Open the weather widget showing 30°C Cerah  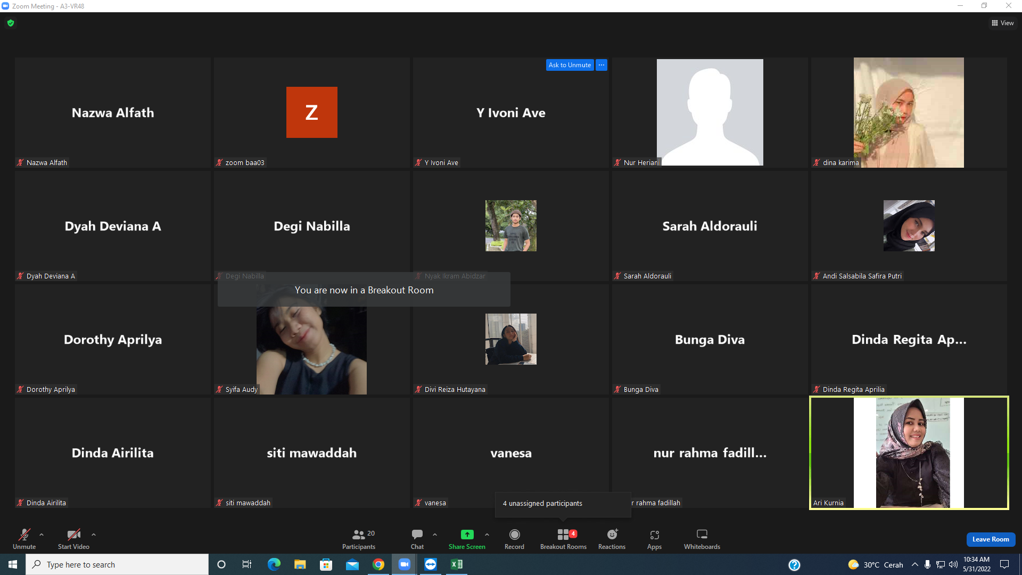pyautogui.click(x=876, y=565)
